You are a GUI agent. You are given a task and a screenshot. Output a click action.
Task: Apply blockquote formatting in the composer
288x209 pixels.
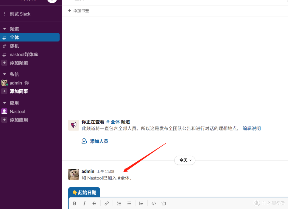[x=141, y=203]
